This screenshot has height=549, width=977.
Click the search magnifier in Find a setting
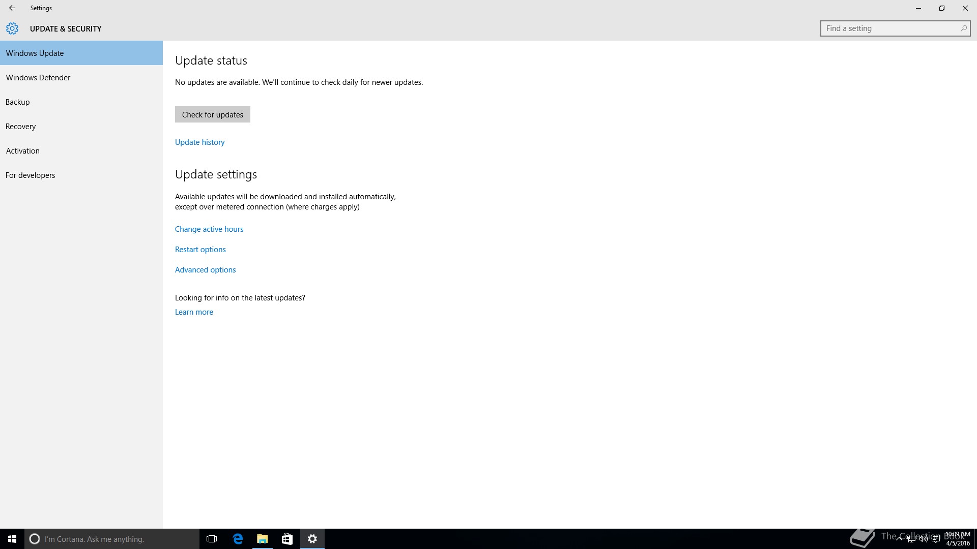click(x=963, y=28)
